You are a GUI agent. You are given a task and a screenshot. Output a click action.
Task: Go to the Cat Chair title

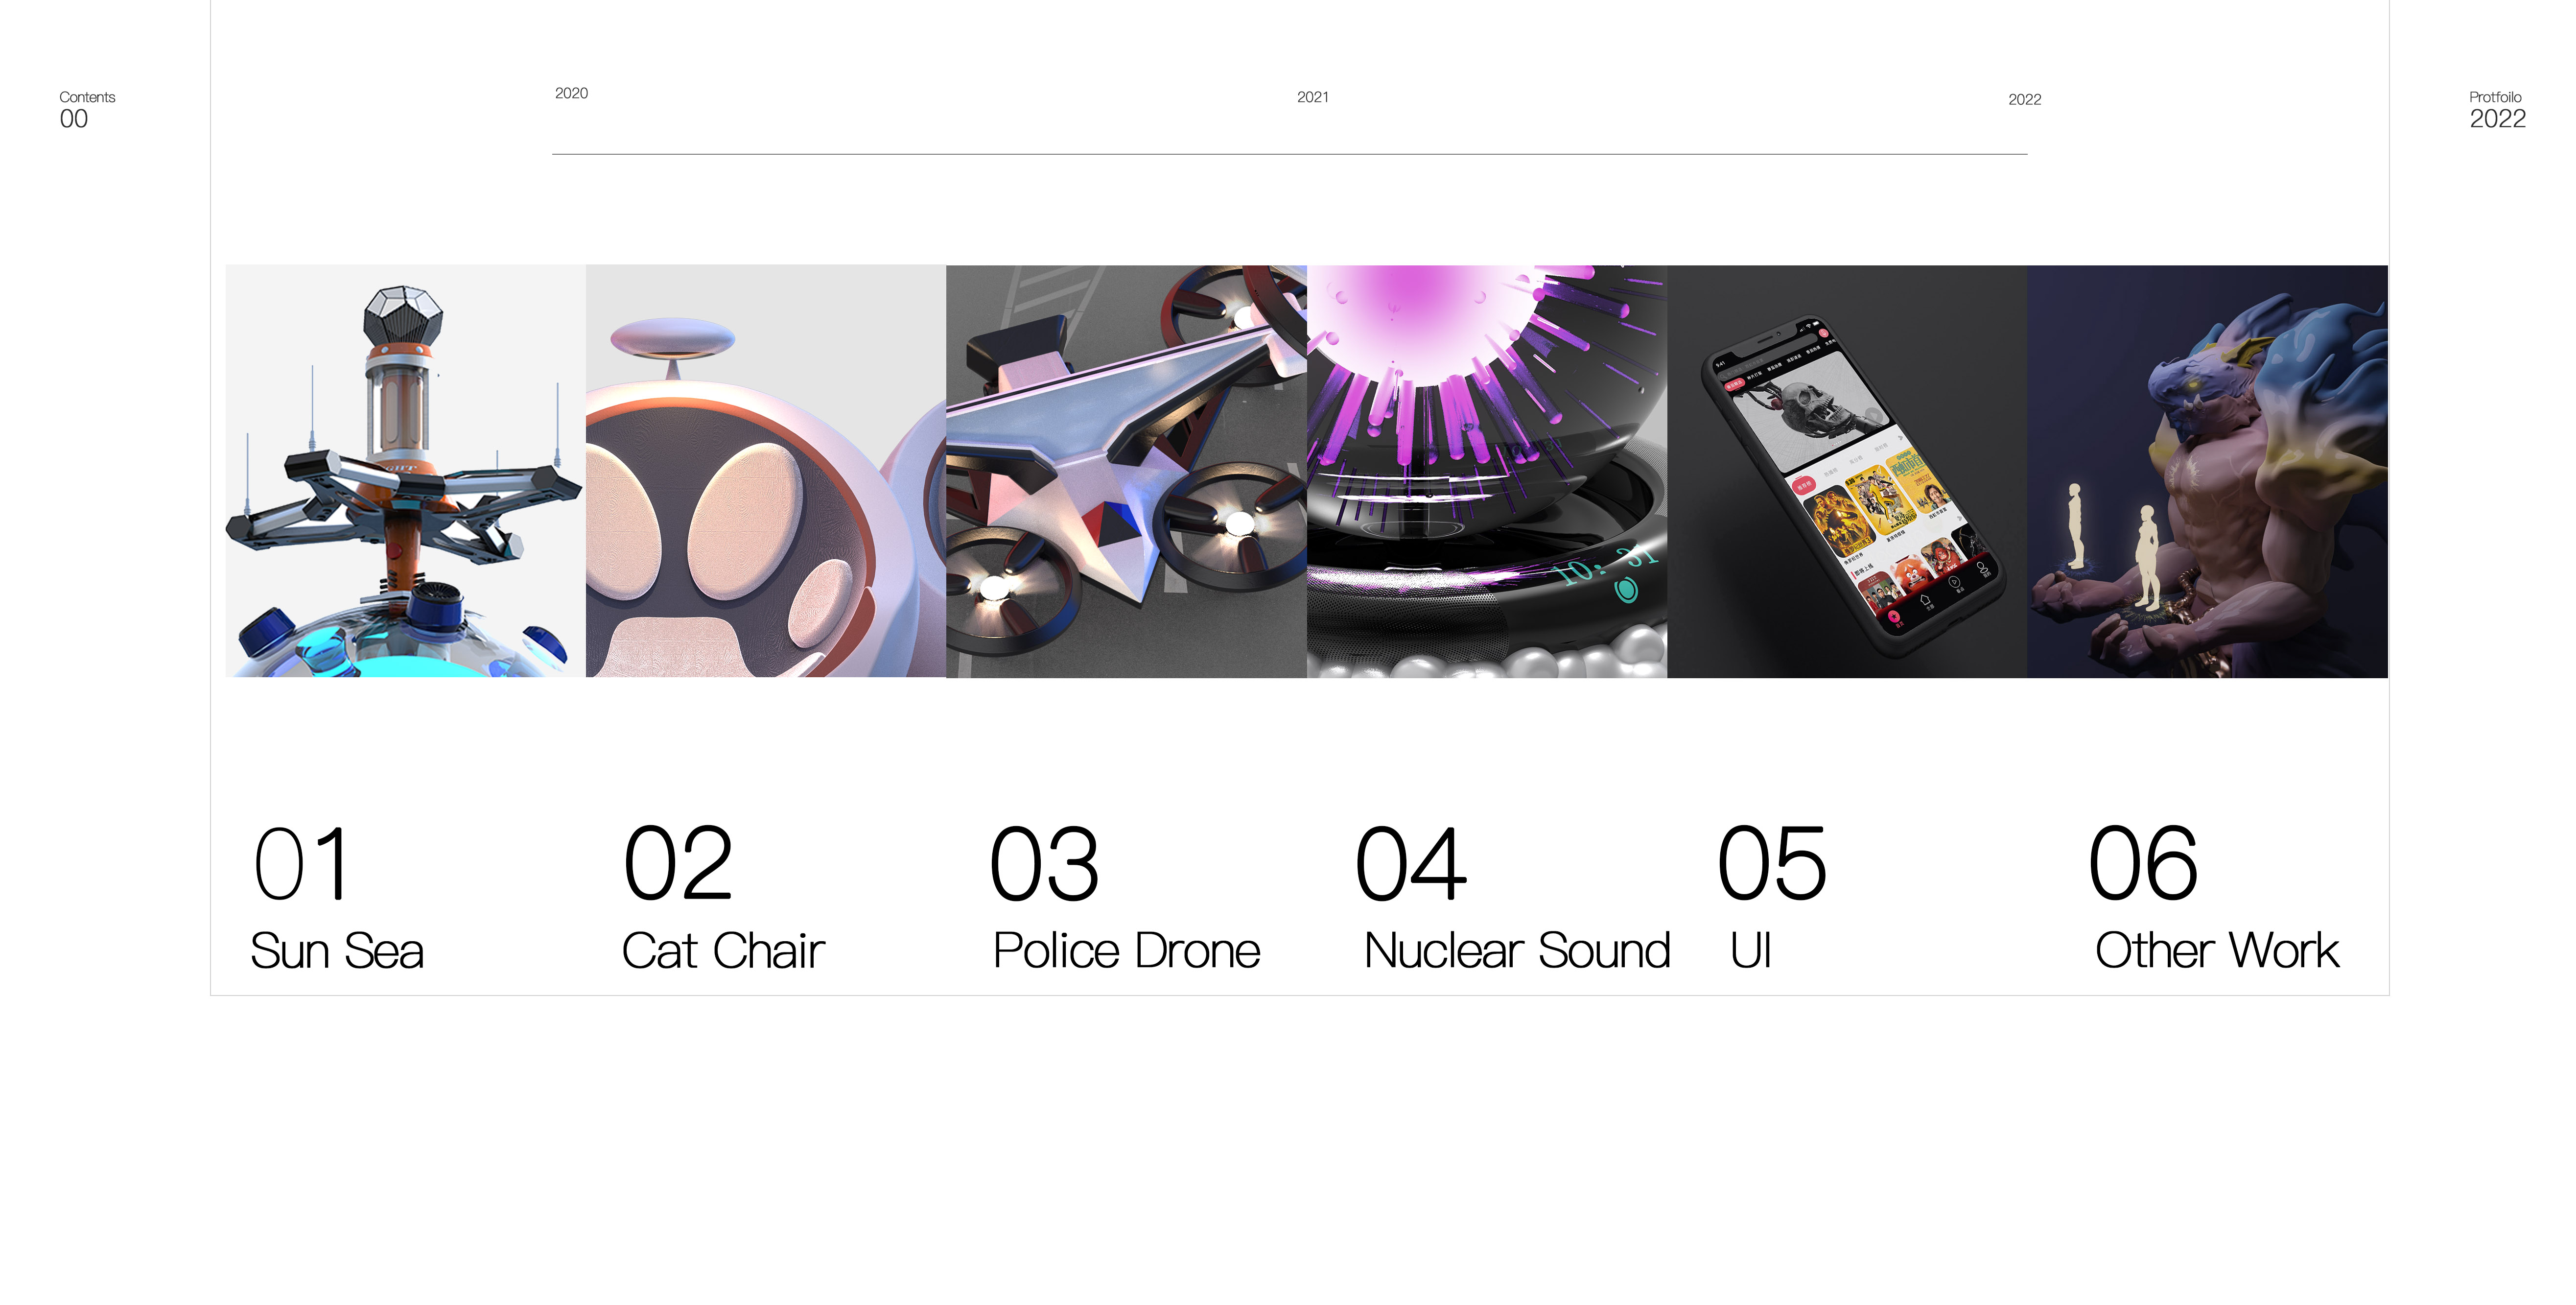pyautogui.click(x=723, y=951)
